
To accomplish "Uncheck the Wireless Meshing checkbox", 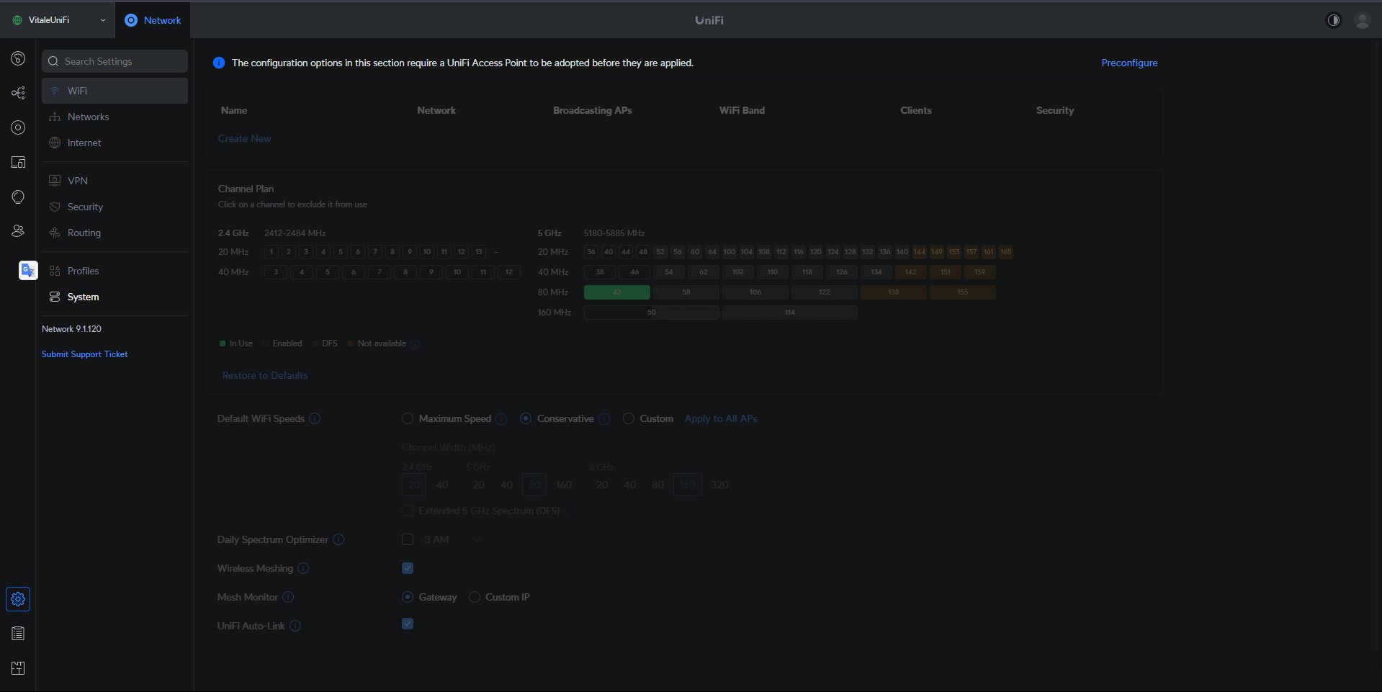I will pos(408,568).
